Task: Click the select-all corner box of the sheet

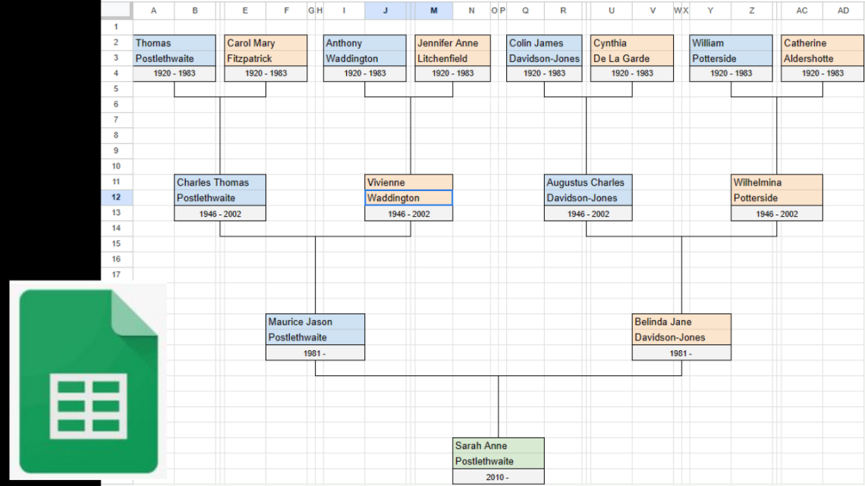Action: pos(116,10)
